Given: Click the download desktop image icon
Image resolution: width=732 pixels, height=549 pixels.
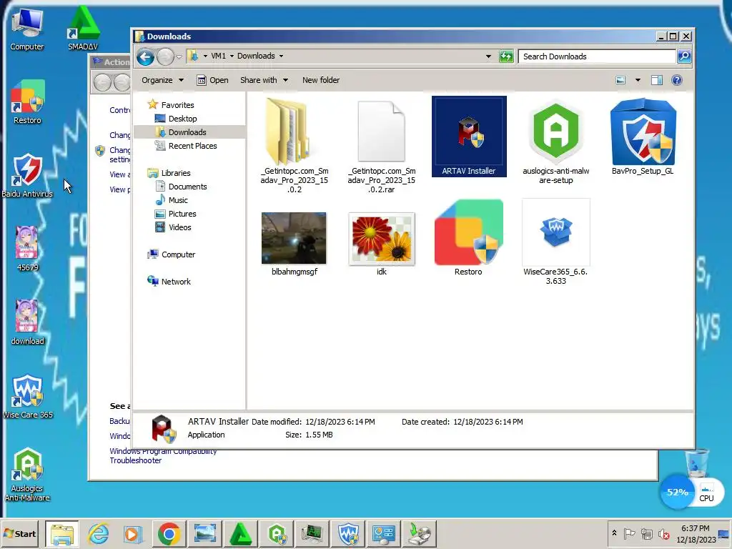Looking at the screenshot, I should pos(27,322).
